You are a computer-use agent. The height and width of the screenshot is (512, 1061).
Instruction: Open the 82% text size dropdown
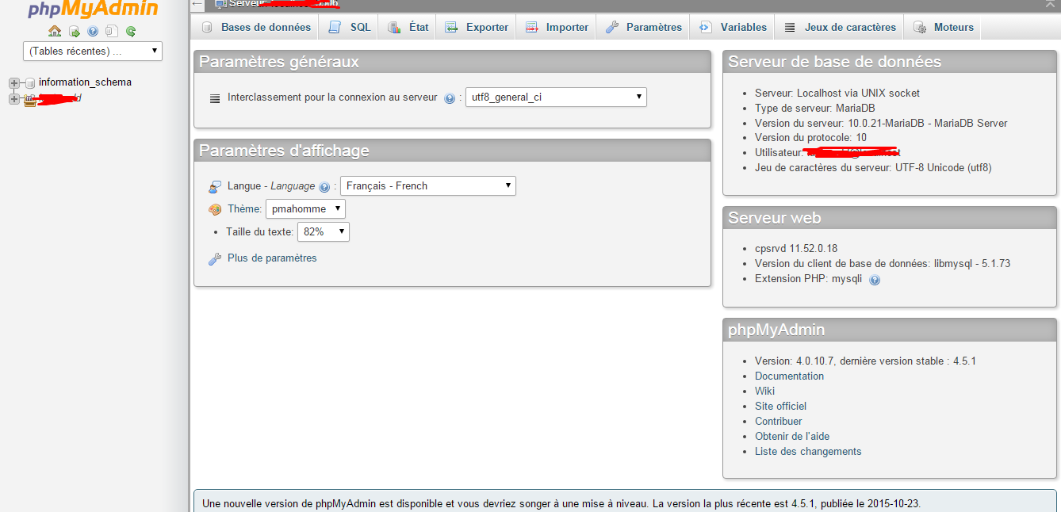pos(324,231)
